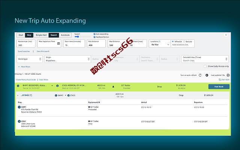Viewport: 240px width, 150px height.
Task: Click the Stem time (minutes) field
Action: pos(74,43)
